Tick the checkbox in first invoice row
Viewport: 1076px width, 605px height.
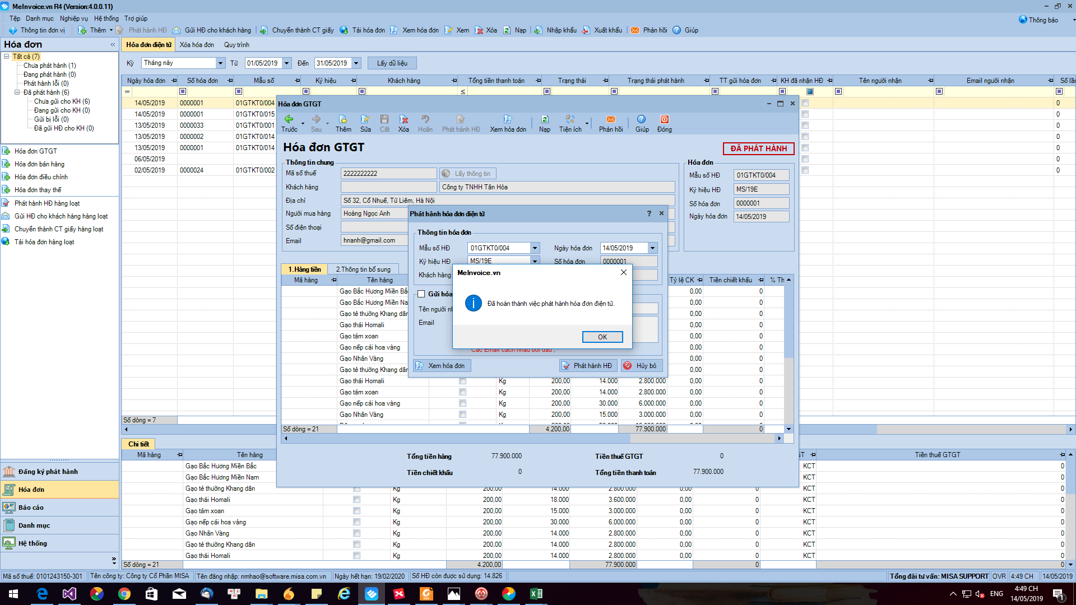[x=805, y=103]
